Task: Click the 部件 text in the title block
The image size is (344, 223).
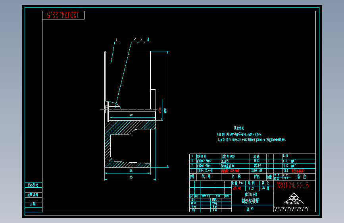Action: [x=250, y=209]
